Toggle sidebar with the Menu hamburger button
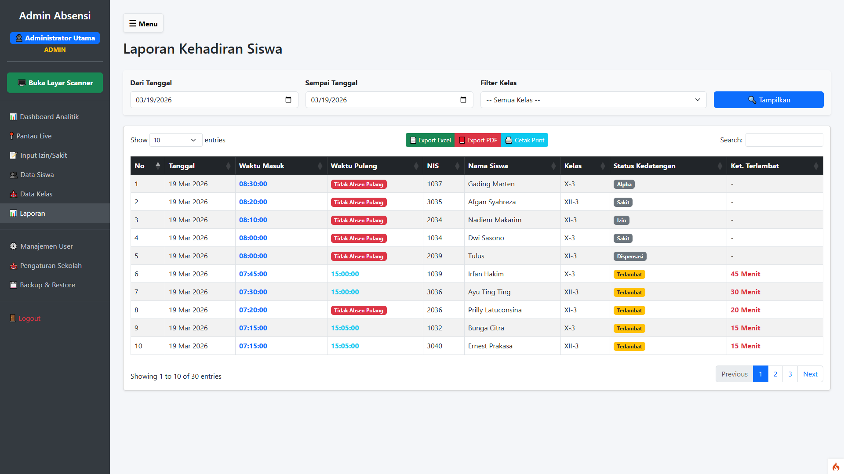Viewport: 844px width, 474px height. coord(143,24)
